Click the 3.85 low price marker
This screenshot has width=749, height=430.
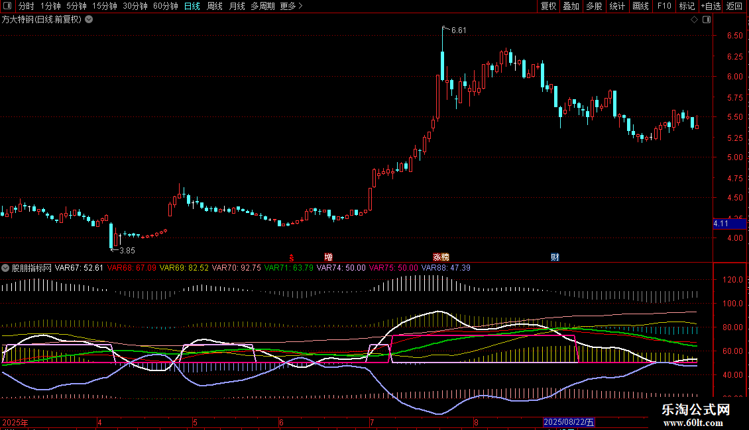[x=126, y=251]
